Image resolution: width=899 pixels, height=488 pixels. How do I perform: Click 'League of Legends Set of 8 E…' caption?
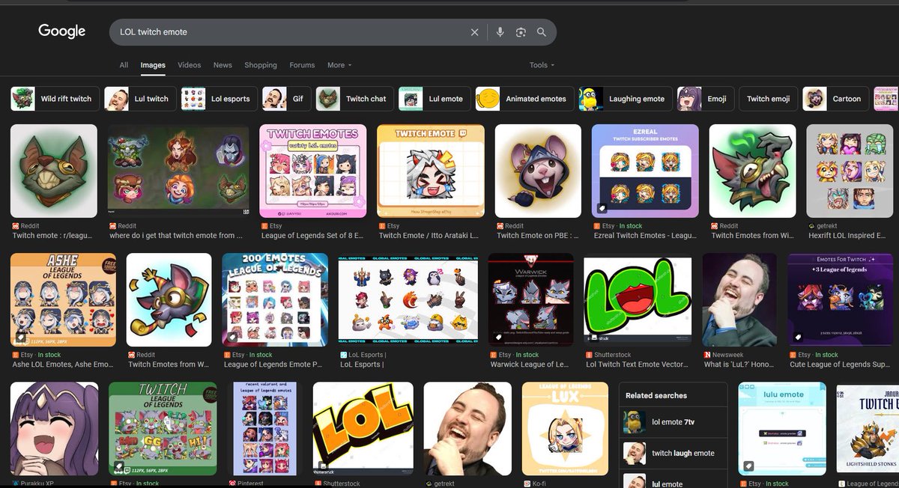tap(313, 235)
